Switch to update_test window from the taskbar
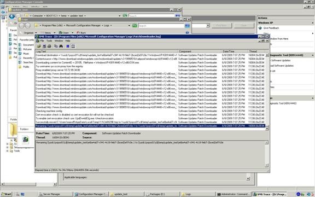This screenshot has height=197, width=315. point(126,194)
